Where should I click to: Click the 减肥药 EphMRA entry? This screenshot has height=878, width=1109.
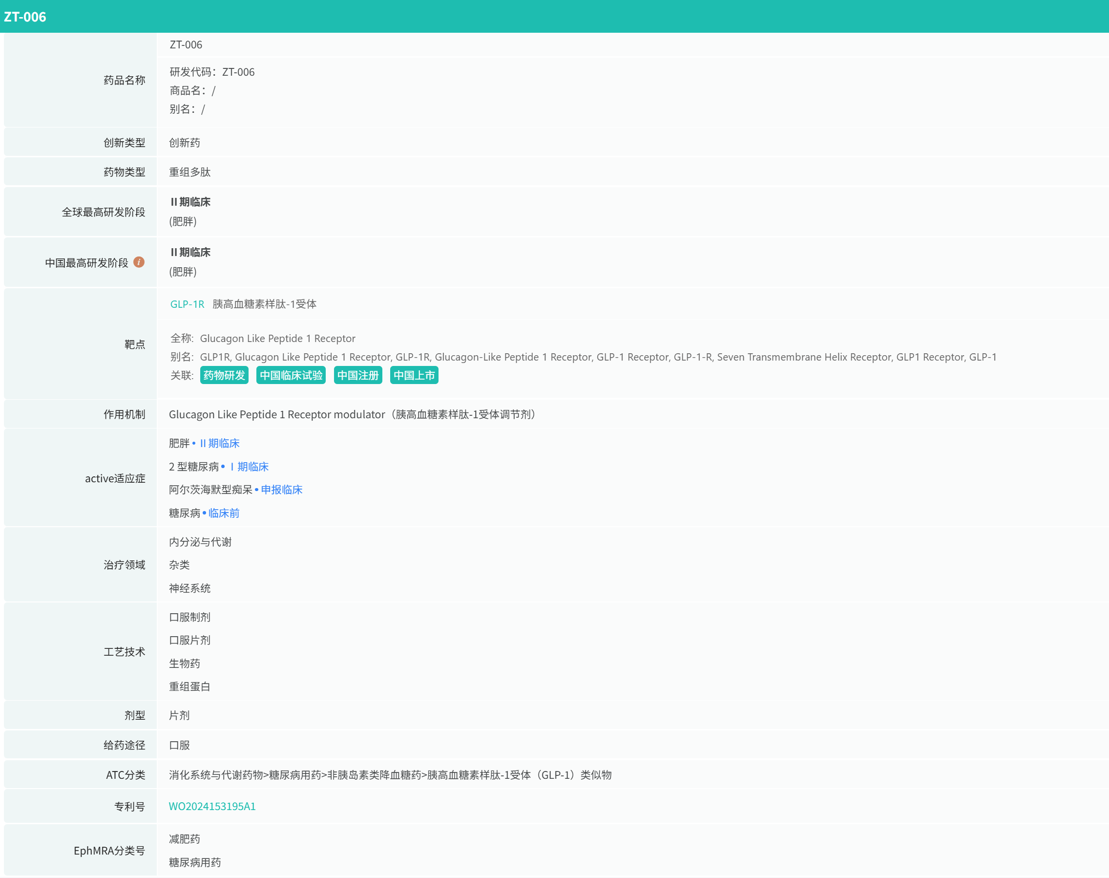(x=185, y=839)
